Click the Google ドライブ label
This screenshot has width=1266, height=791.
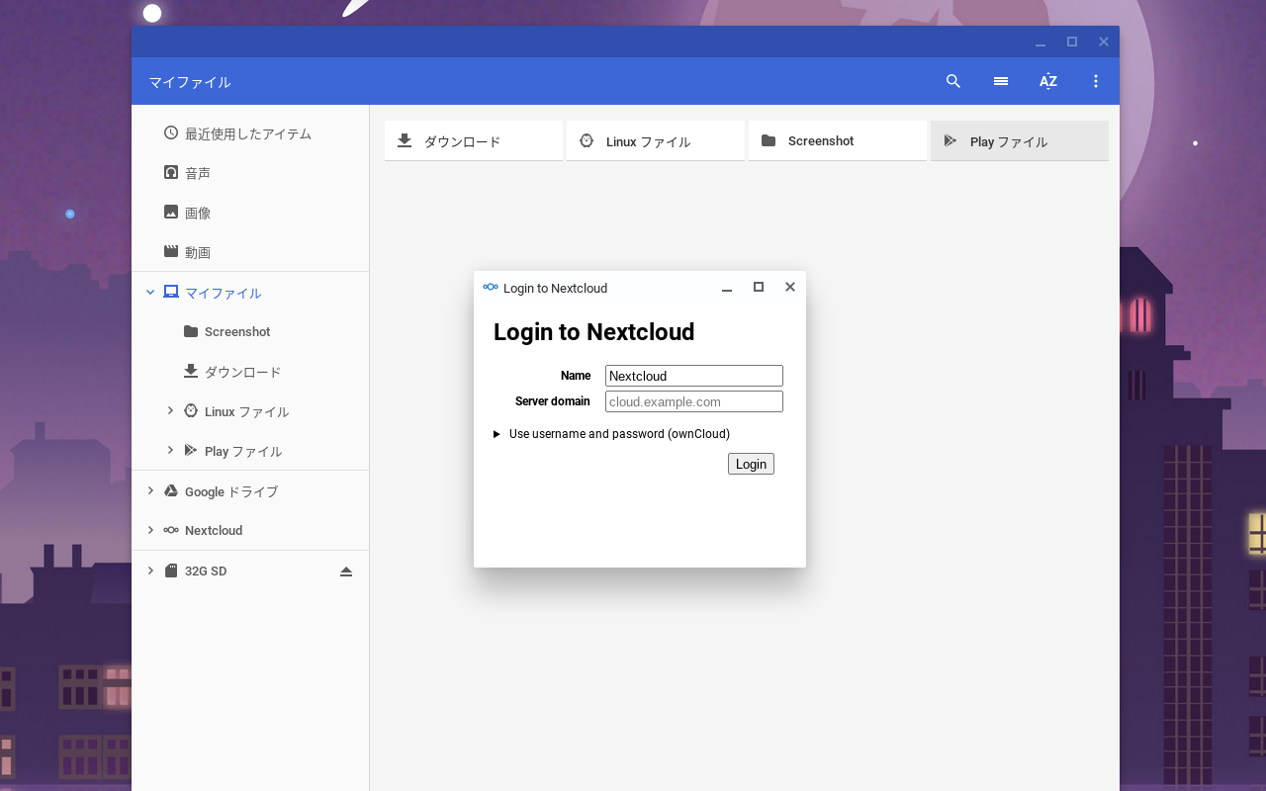tap(231, 491)
